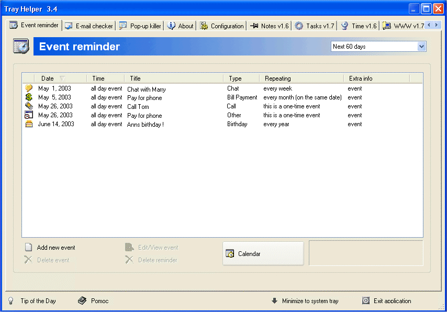Screen dimensions: 447x312
Task: Select the Anns birthday event row
Action: pos(222,124)
